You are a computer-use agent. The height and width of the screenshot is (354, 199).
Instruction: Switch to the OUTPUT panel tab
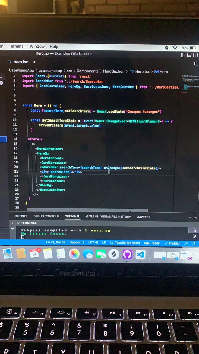(x=21, y=216)
